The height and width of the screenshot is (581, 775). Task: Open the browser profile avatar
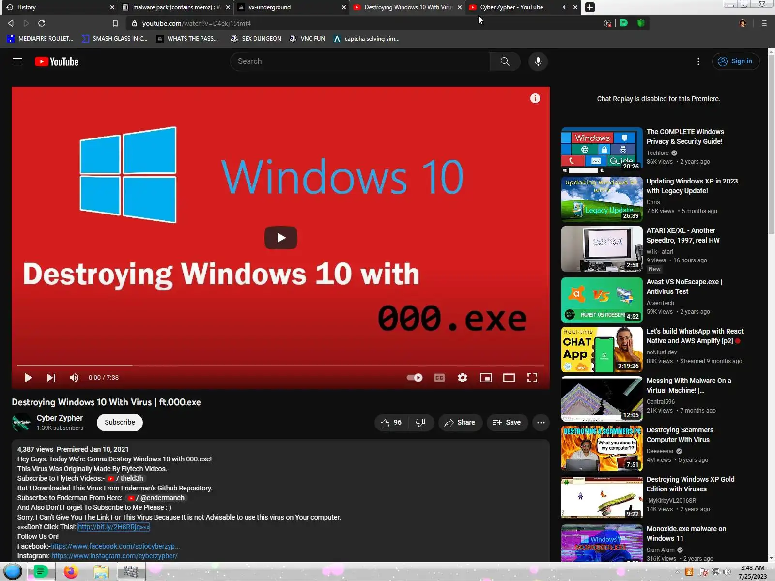click(743, 23)
